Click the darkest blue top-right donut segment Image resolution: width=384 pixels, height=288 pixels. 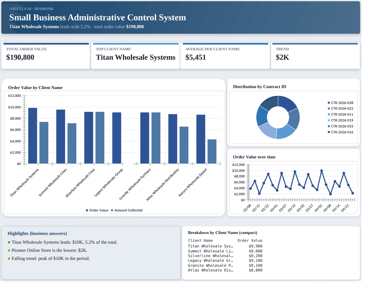pos(288,103)
